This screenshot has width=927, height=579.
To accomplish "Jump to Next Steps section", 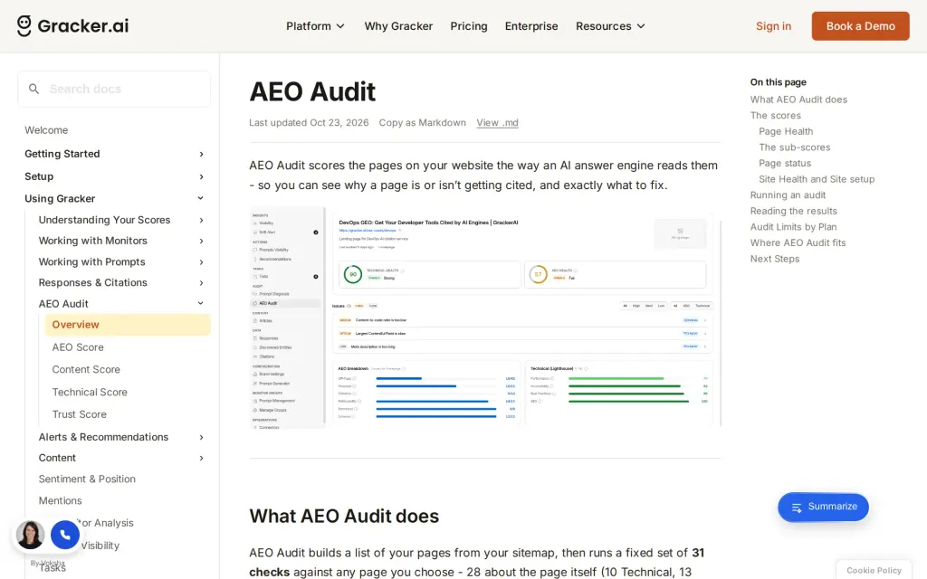I will [x=775, y=259].
